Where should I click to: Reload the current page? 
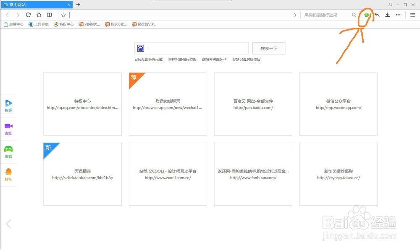coord(28,15)
